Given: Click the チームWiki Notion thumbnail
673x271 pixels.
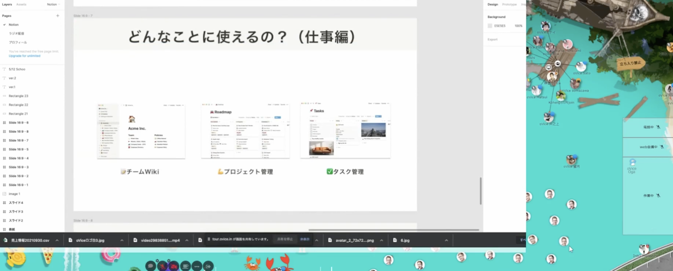Looking at the screenshot, I should point(141,132).
